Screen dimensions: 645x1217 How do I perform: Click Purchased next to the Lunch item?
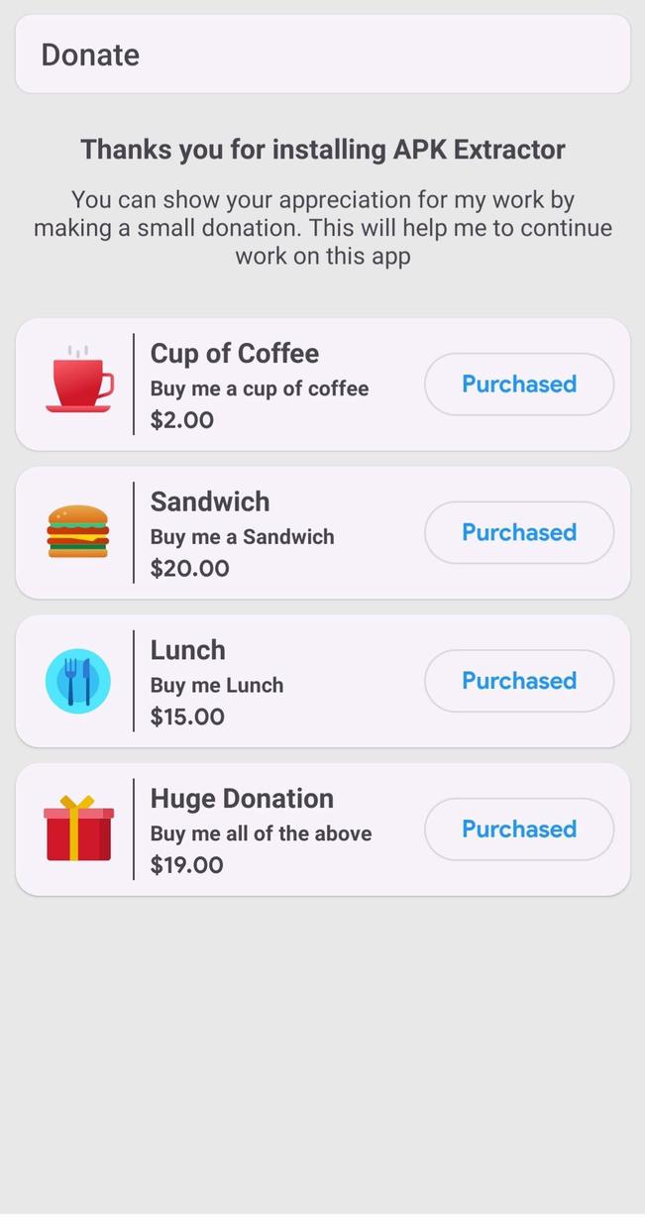[518, 681]
